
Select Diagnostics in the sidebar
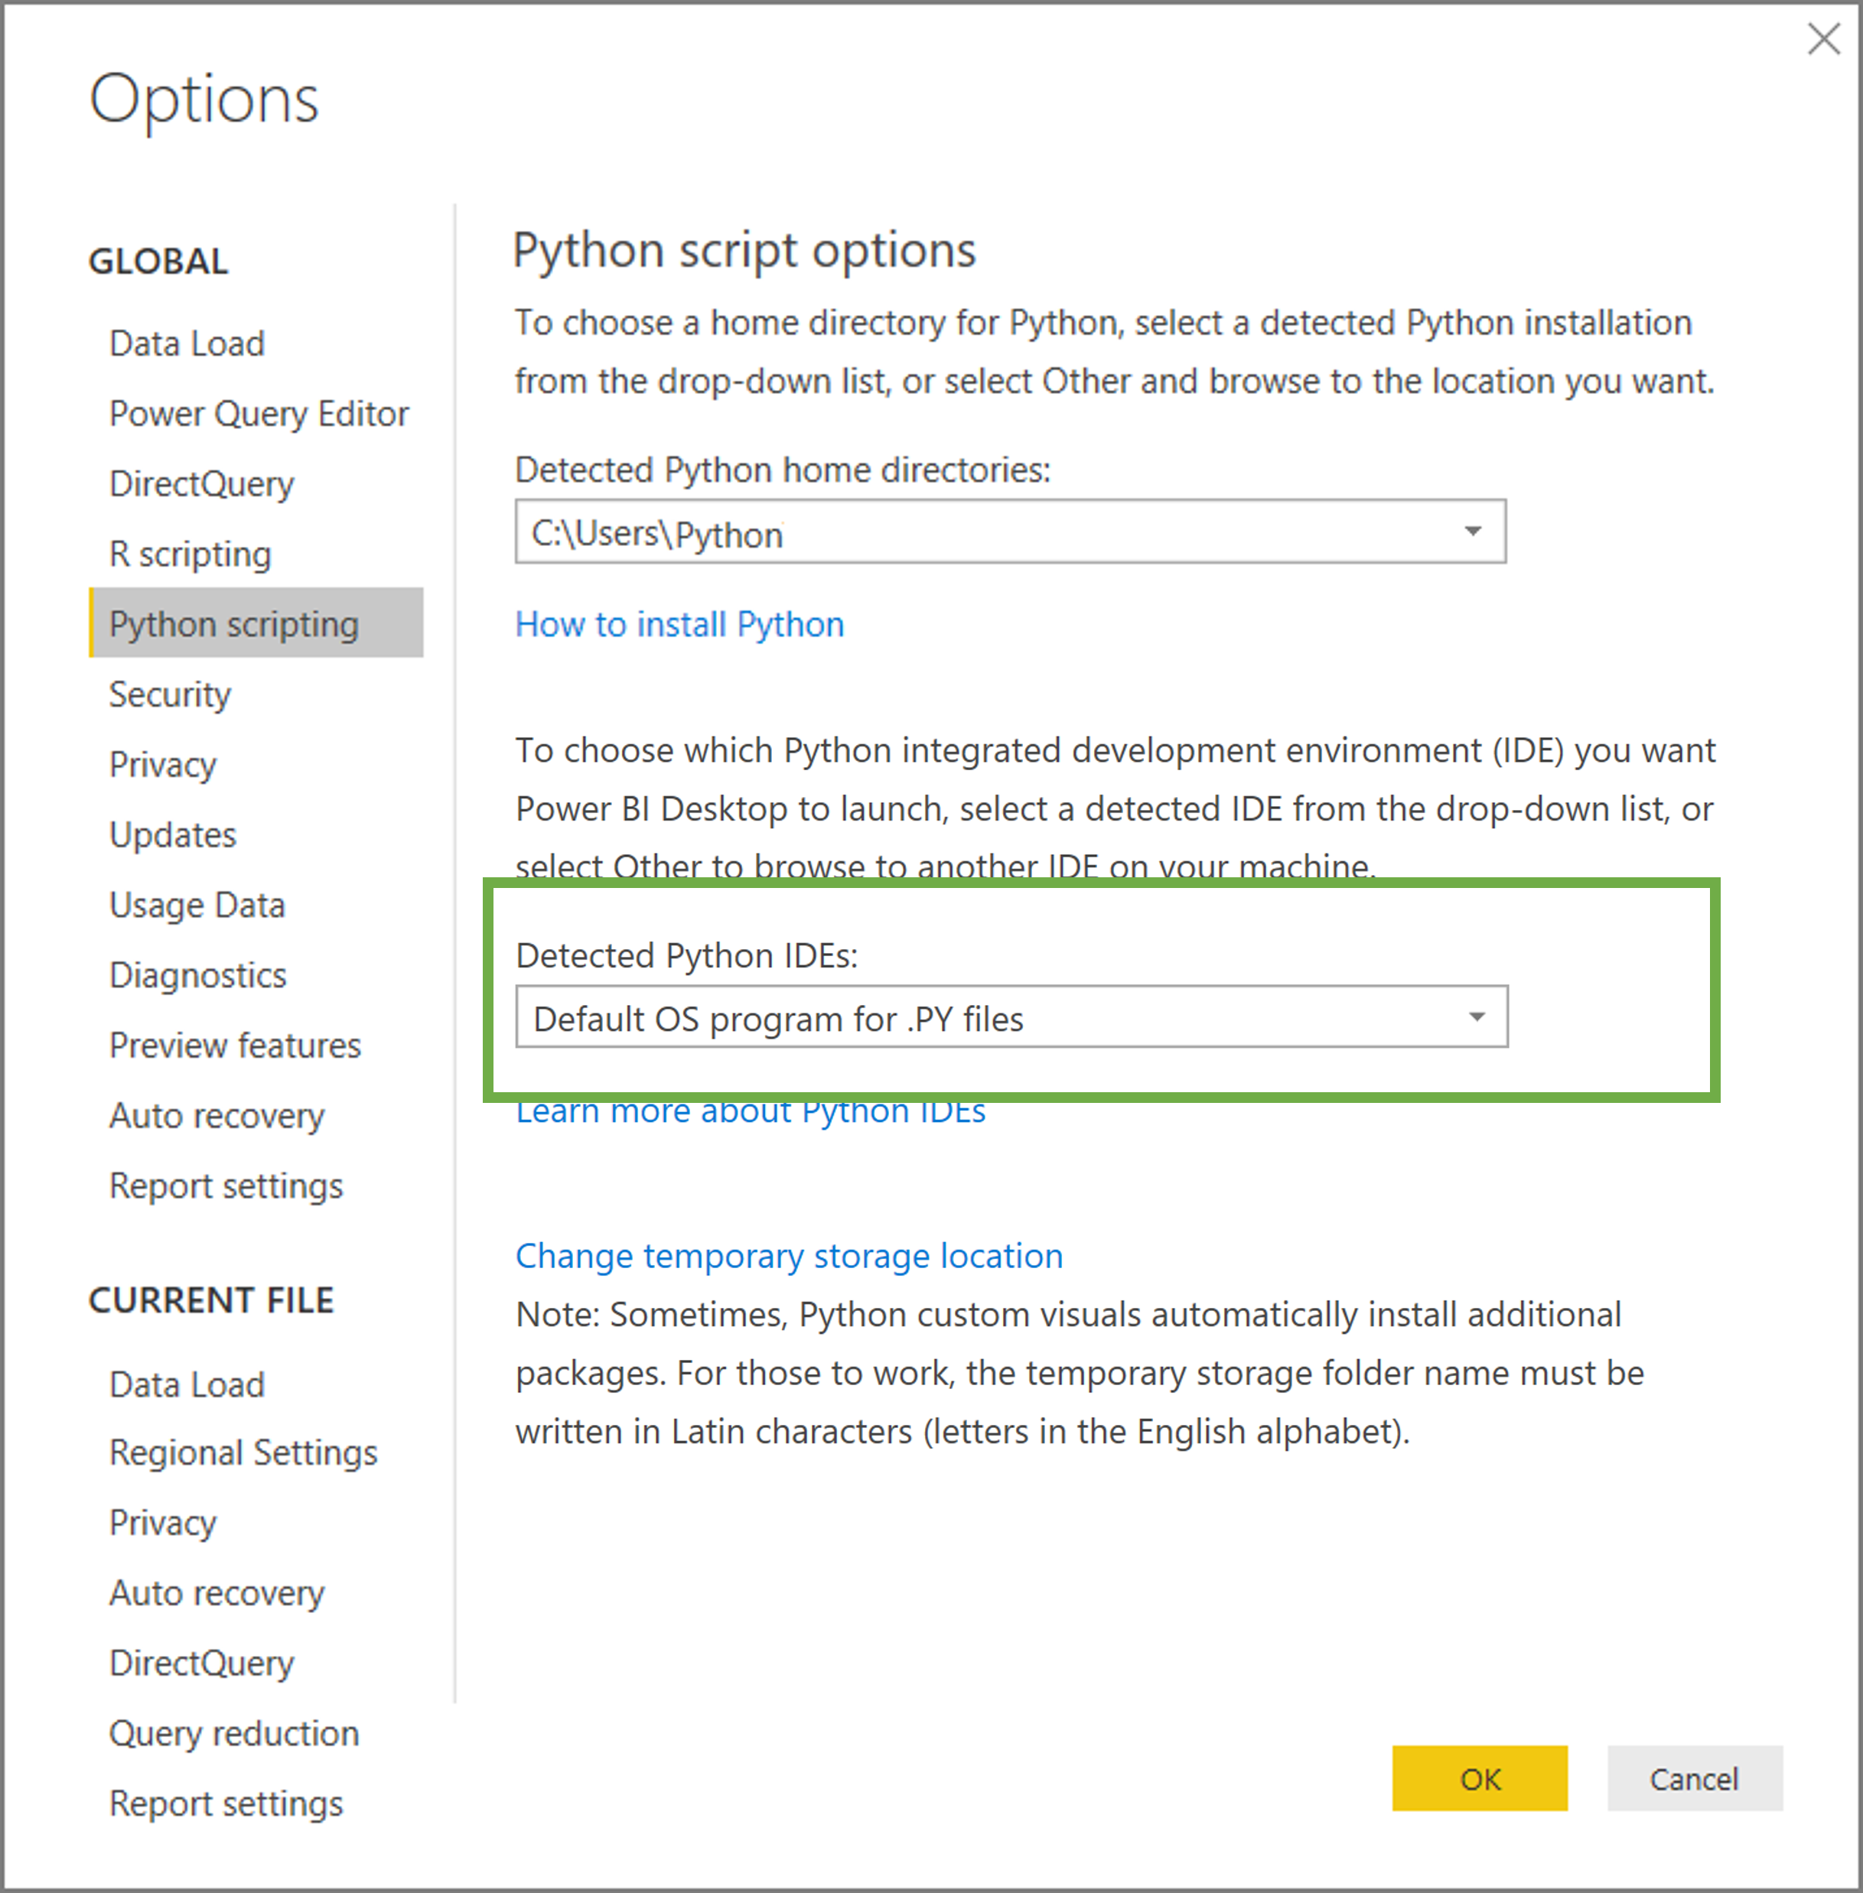pyautogui.click(x=197, y=975)
